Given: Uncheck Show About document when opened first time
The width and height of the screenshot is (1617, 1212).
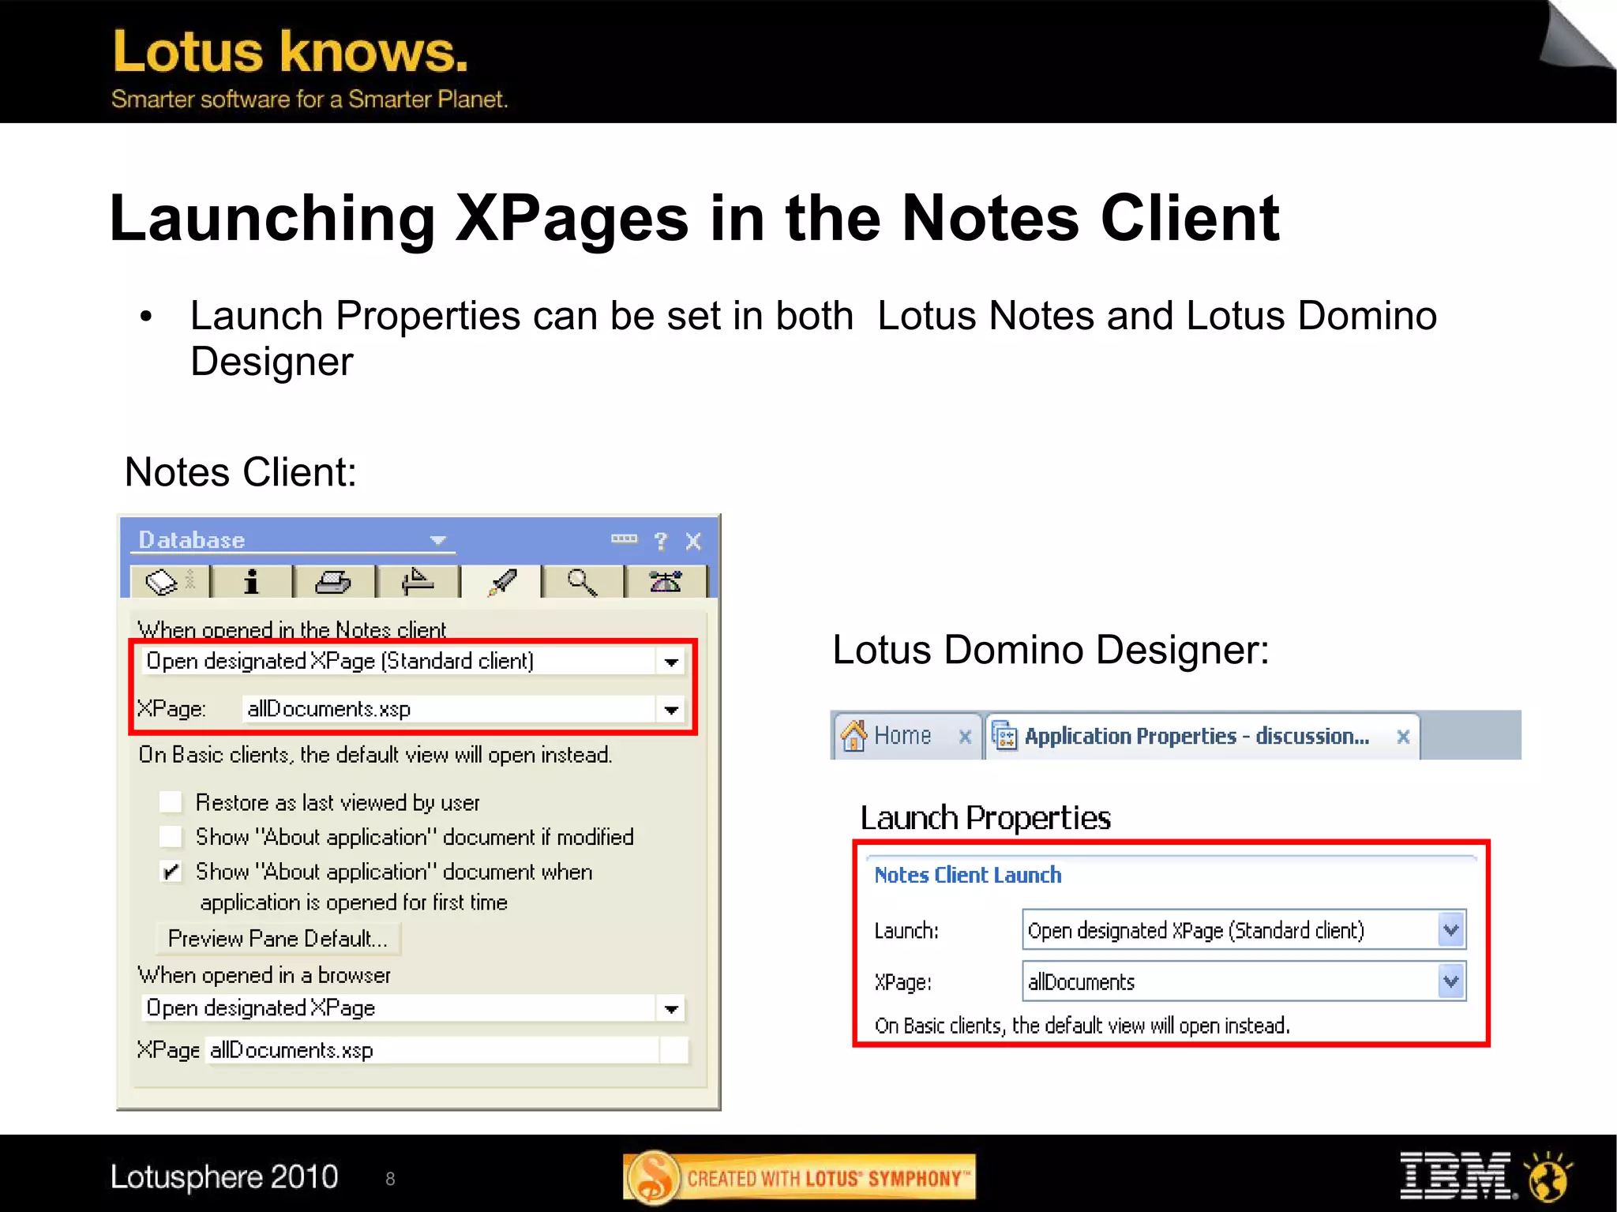Looking at the screenshot, I should pyautogui.click(x=171, y=871).
